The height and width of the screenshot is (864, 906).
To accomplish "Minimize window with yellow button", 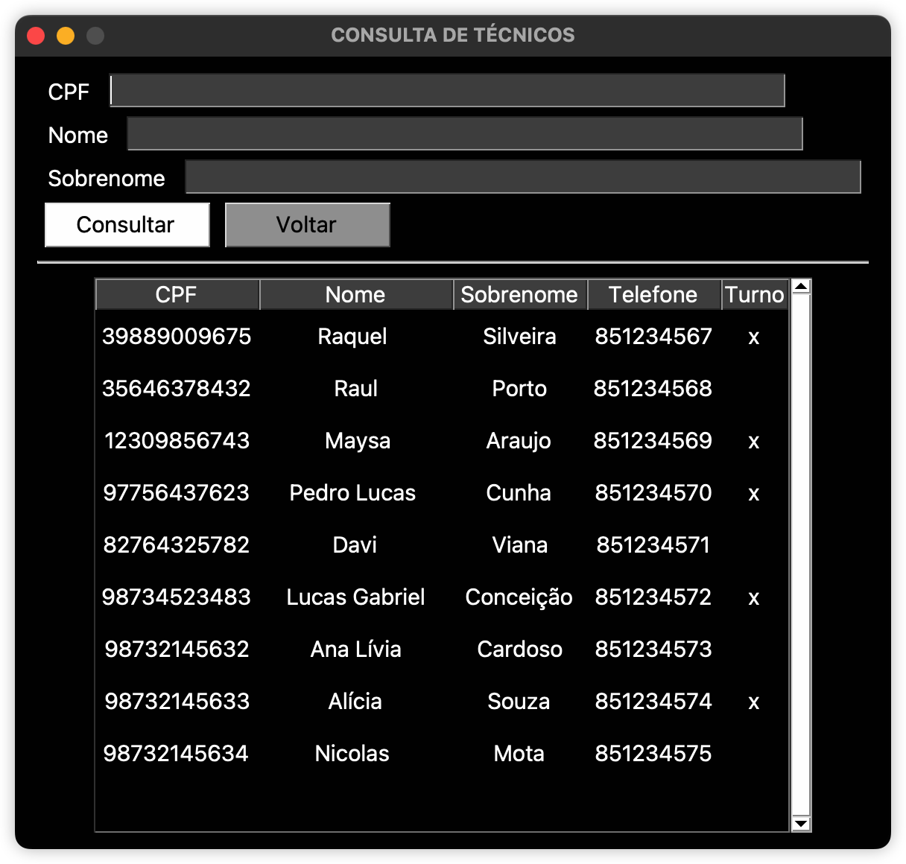I will (66, 35).
